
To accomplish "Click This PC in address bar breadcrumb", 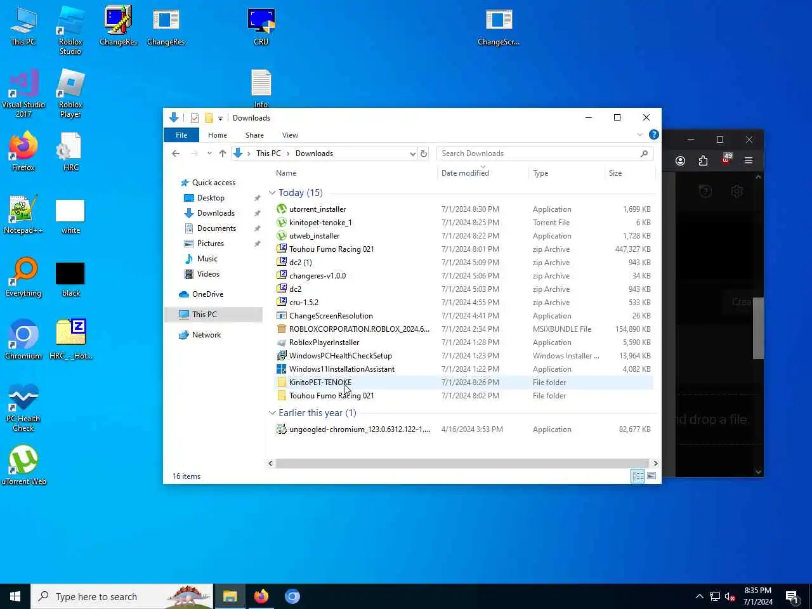I will coord(268,154).
